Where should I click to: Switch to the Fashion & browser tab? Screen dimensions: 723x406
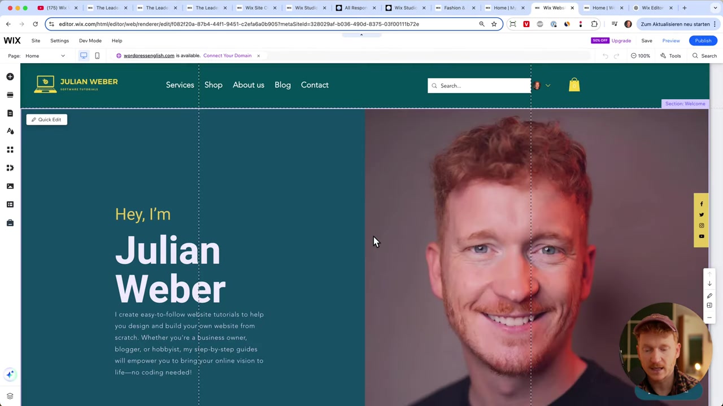coord(455,8)
